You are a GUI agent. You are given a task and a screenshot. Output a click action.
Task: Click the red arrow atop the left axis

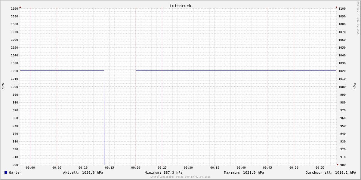tap(20, 7)
